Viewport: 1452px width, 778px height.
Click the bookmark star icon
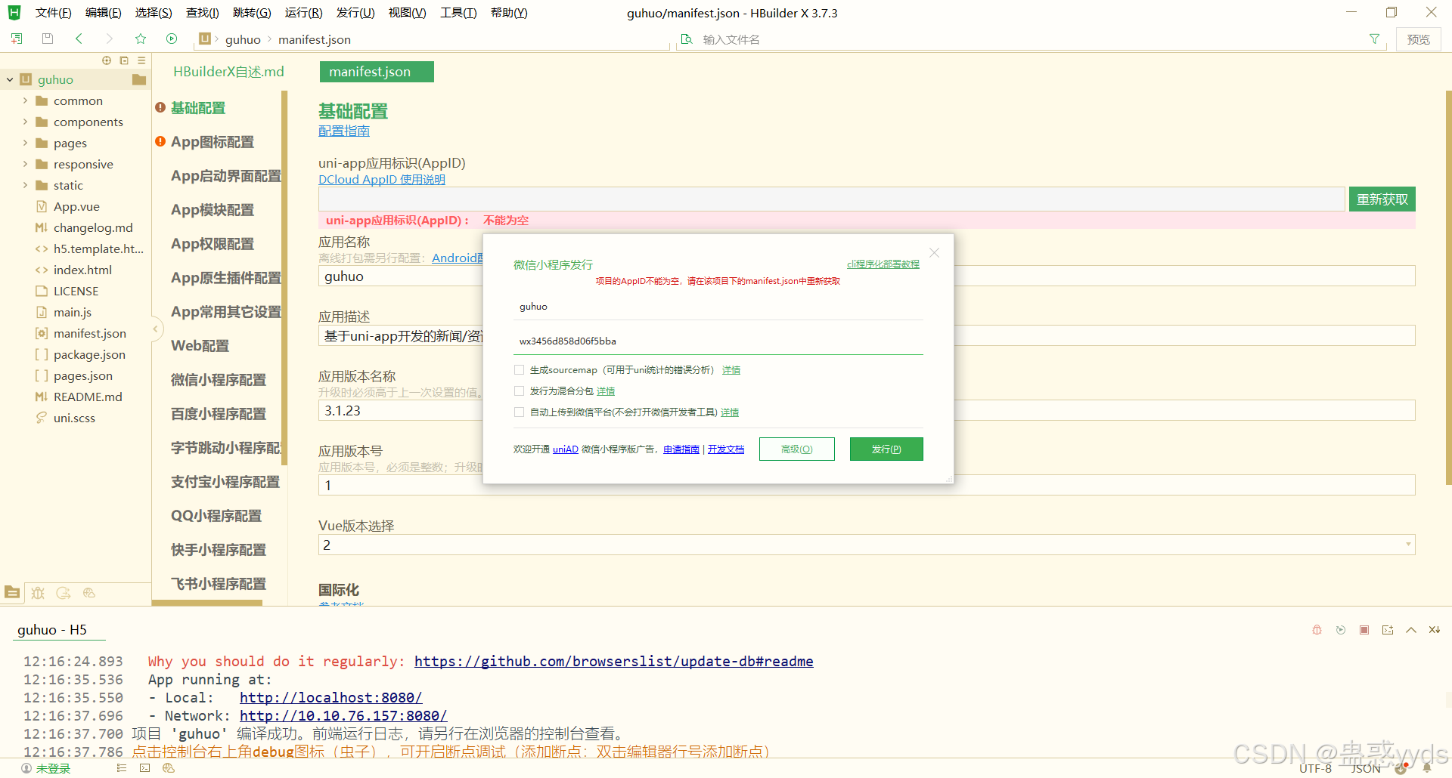coord(141,39)
